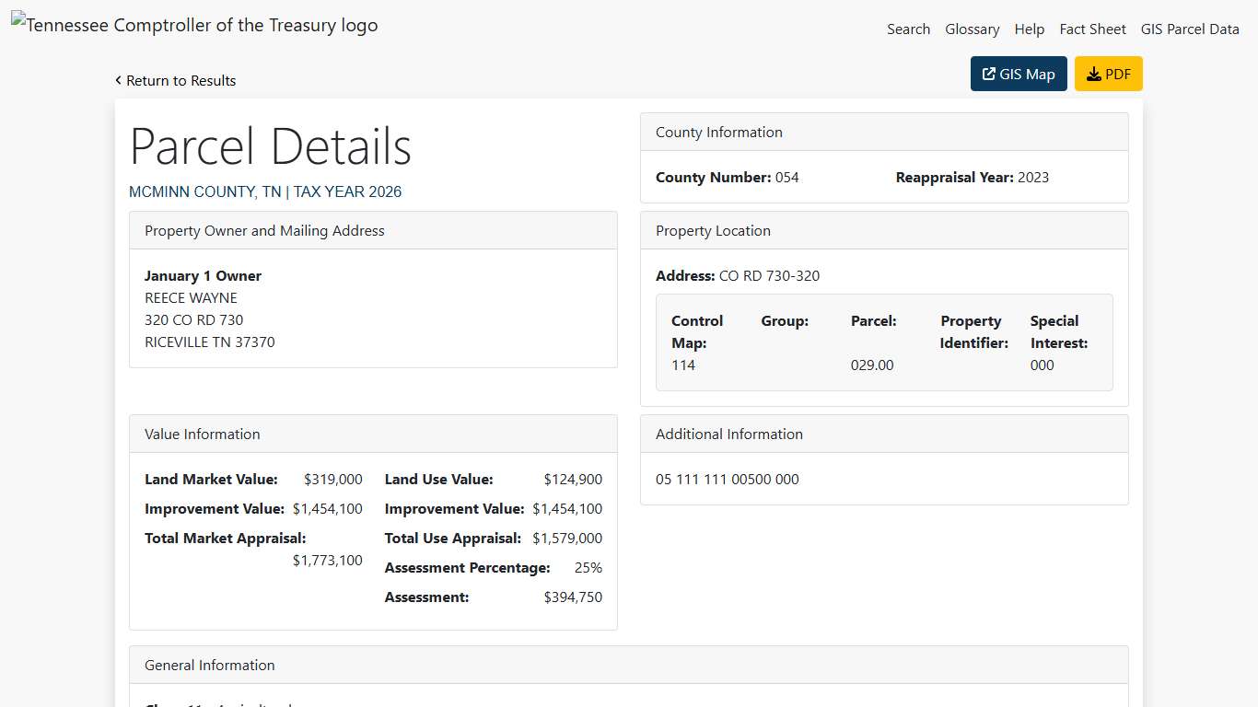The height and width of the screenshot is (707, 1258).
Task: Open the GIS Map view
Action: 1019,73
